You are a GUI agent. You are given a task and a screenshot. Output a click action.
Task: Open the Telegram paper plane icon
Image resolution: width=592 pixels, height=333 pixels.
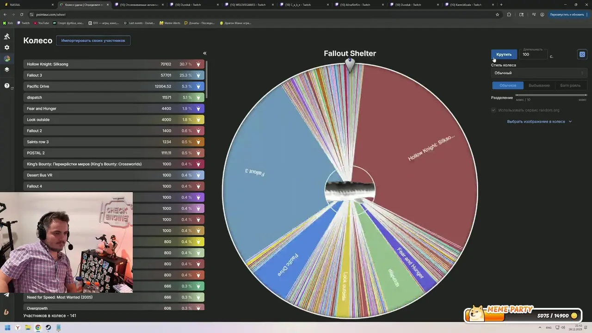click(7, 295)
